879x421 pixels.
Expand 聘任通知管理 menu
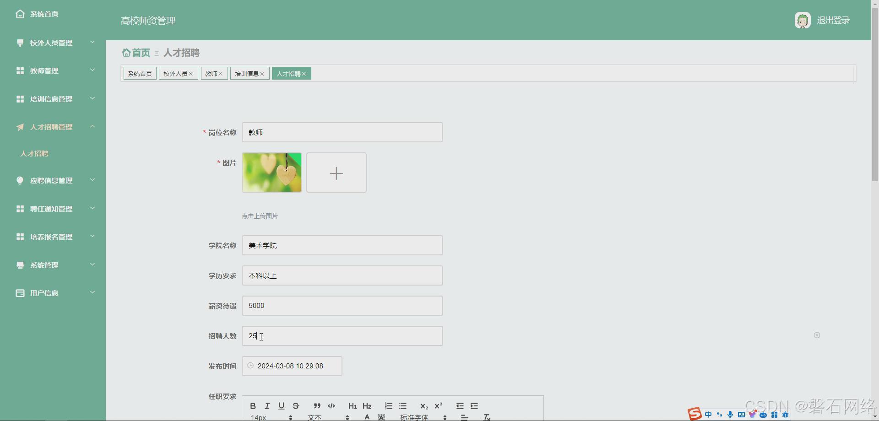pyautogui.click(x=53, y=209)
